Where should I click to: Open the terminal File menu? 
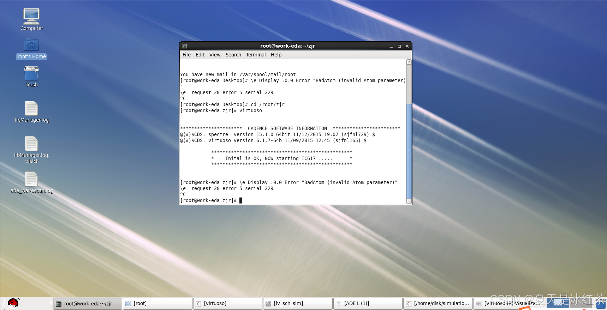(x=186, y=55)
